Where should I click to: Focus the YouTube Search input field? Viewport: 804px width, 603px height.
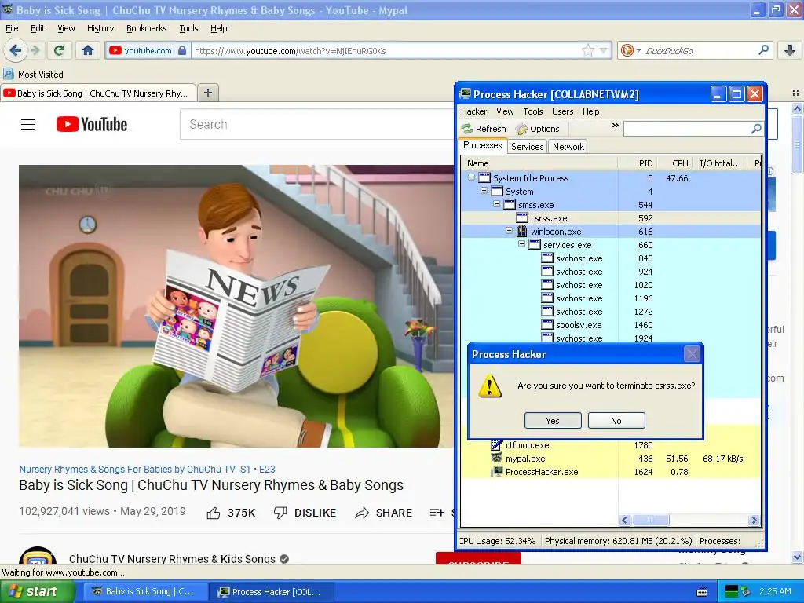316,124
